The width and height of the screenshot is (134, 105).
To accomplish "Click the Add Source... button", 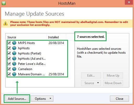I will click(x=17, y=99).
